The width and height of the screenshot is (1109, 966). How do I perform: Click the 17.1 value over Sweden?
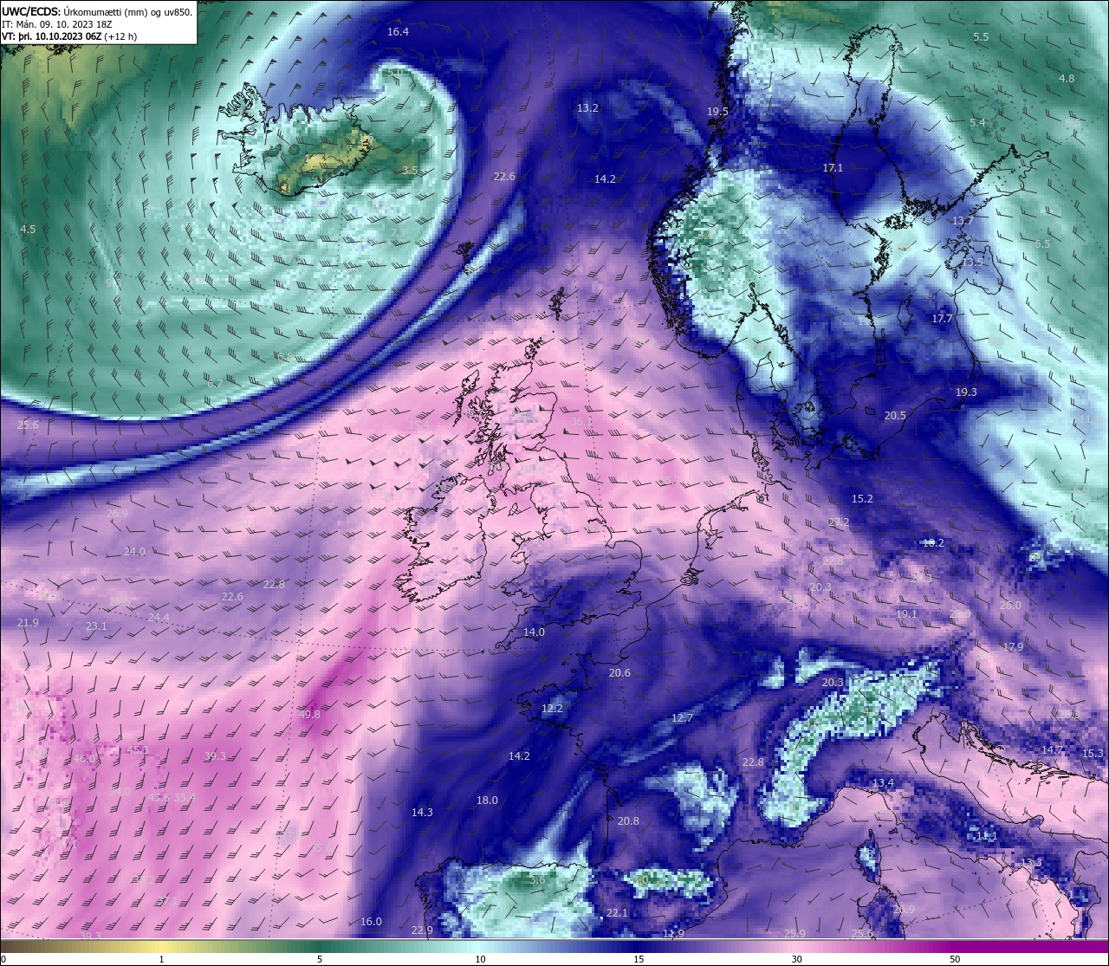(x=833, y=168)
